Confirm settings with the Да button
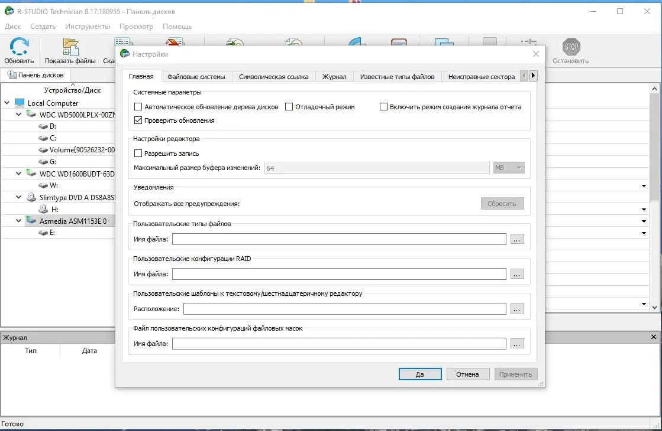Screen dimensions: 662x431 point(420,374)
